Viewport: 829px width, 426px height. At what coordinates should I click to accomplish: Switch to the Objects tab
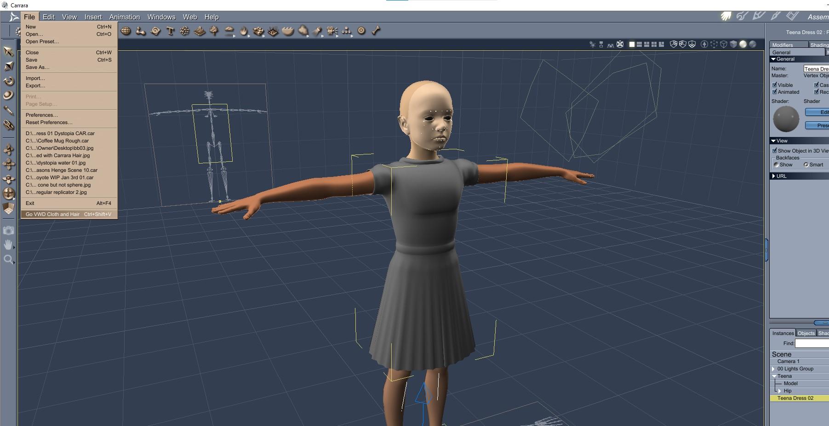point(806,333)
